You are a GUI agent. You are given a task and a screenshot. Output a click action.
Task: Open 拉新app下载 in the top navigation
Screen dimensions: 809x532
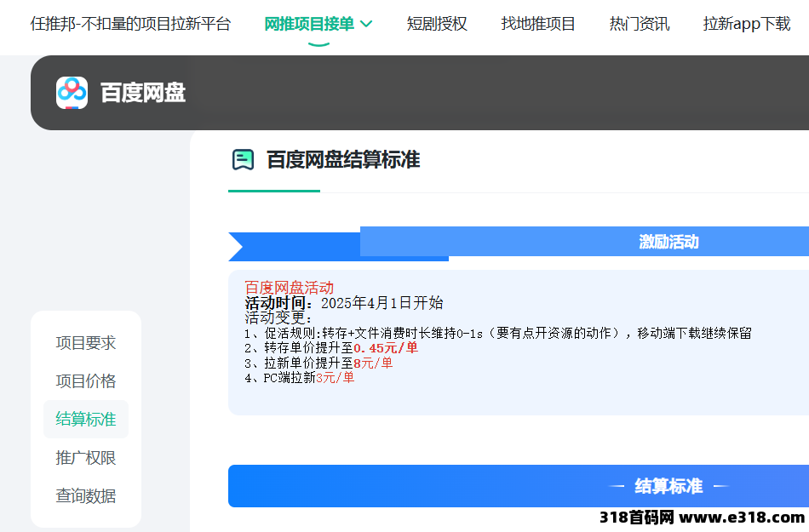(747, 24)
